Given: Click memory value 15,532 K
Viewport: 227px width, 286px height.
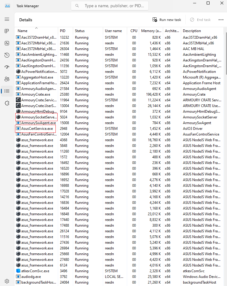Looking at the screenshot, I should point(154,54).
